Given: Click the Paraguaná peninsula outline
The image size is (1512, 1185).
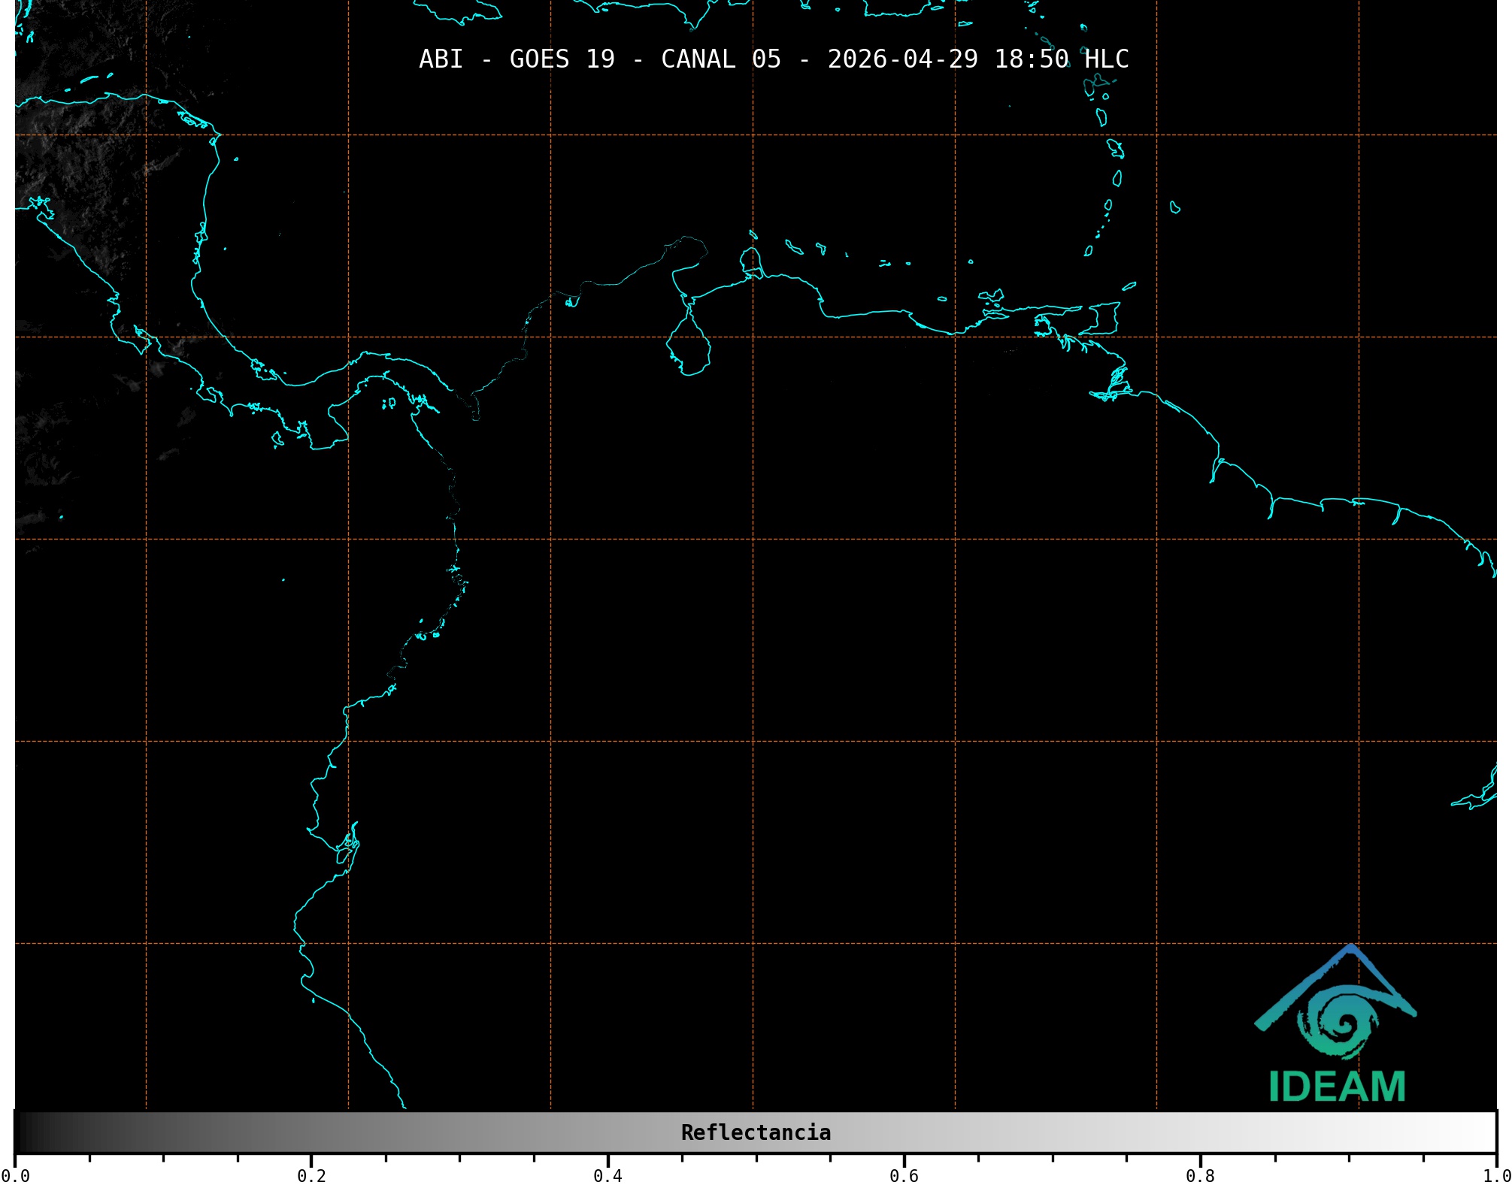Looking at the screenshot, I should tap(750, 260).
